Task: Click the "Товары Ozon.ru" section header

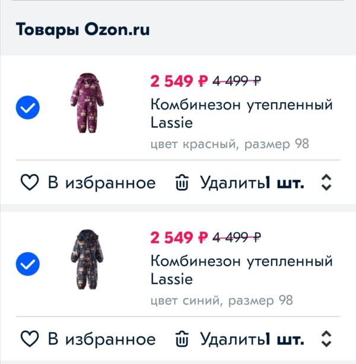Action: tap(82, 29)
